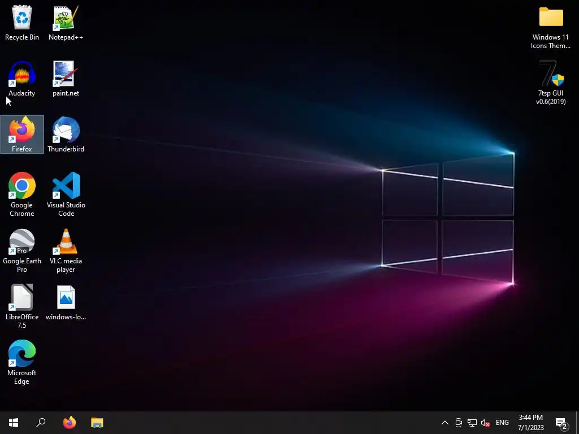579x434 pixels.
Task: Open the clock showing 3:44 PM
Action: [x=530, y=423]
